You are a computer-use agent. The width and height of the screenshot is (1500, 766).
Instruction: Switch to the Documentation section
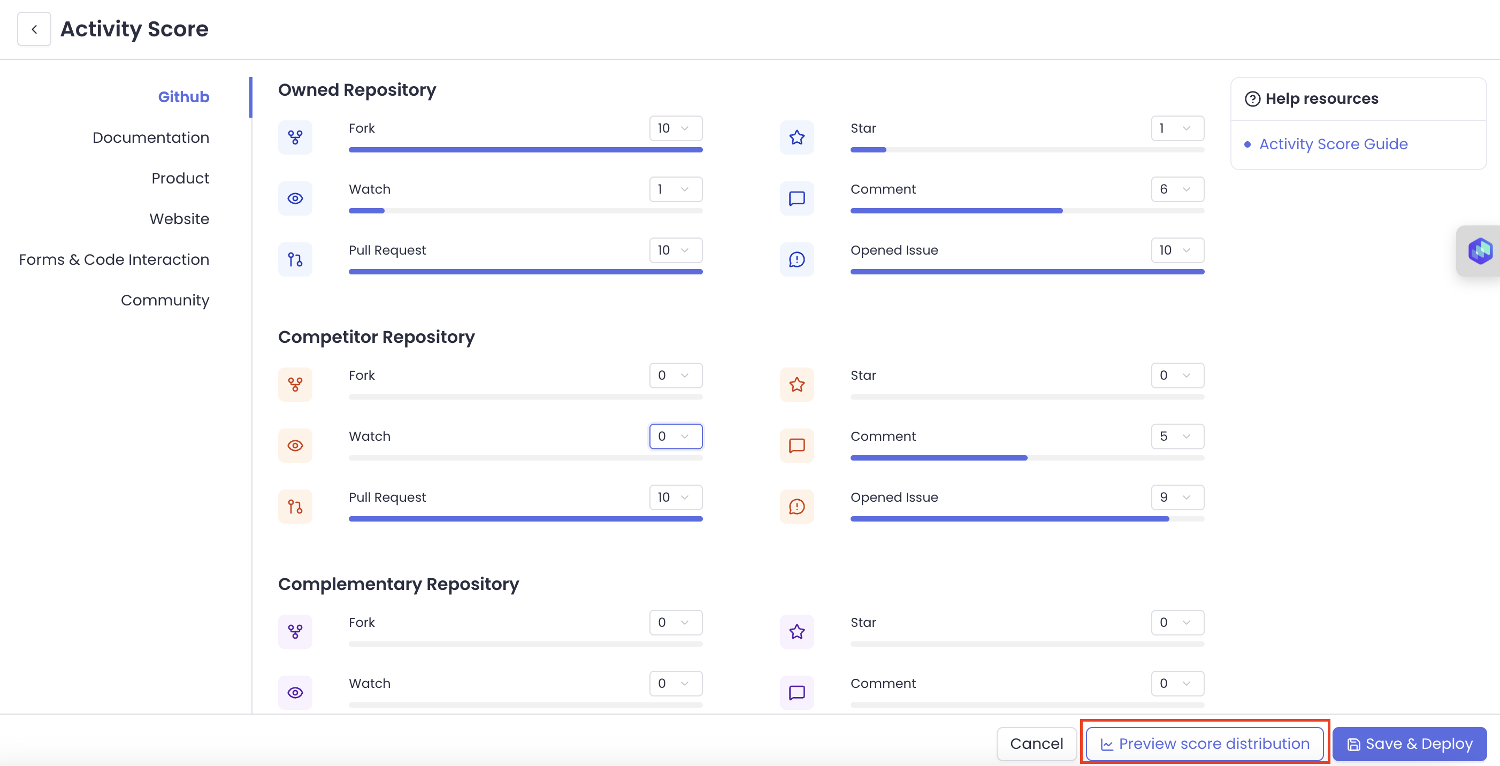click(150, 137)
